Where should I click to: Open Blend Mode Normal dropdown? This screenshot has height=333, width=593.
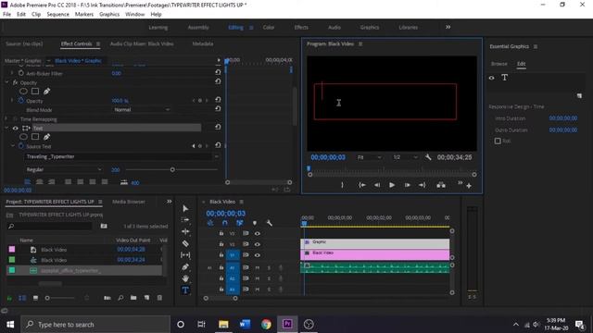tap(142, 109)
